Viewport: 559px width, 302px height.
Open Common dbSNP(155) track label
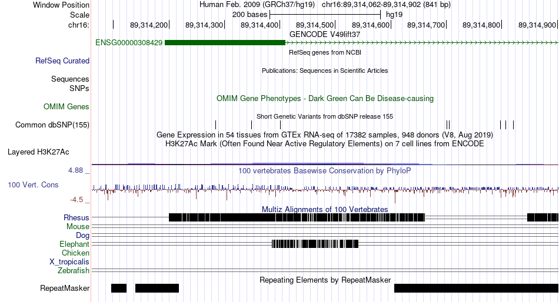52,125
